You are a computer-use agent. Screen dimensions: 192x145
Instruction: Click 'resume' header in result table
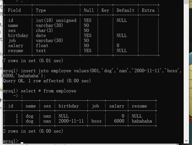point(139,106)
